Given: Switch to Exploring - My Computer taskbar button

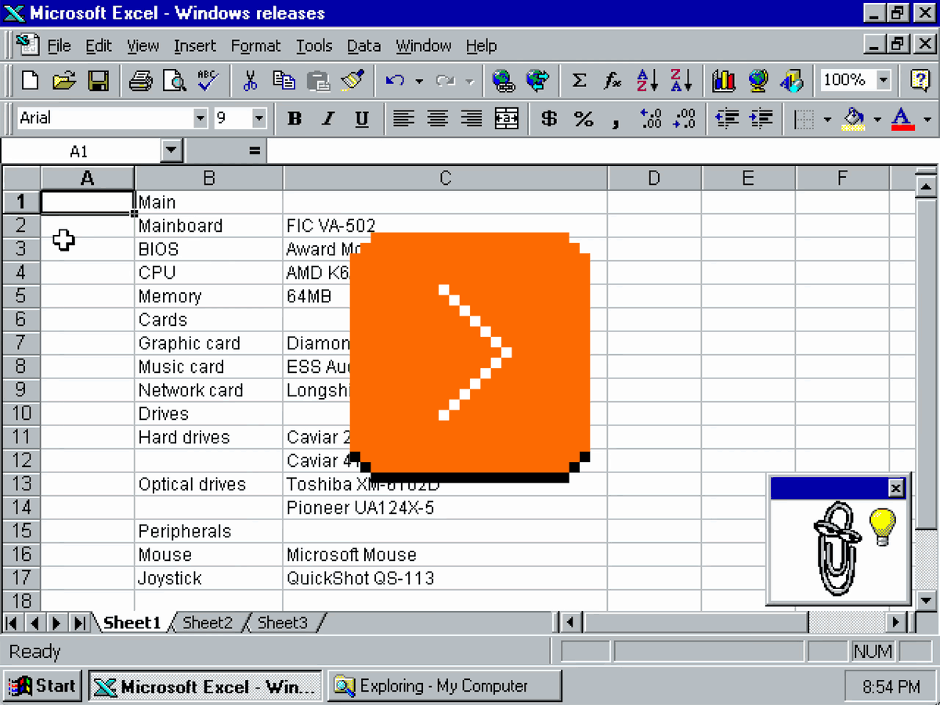Looking at the screenshot, I should (444, 686).
